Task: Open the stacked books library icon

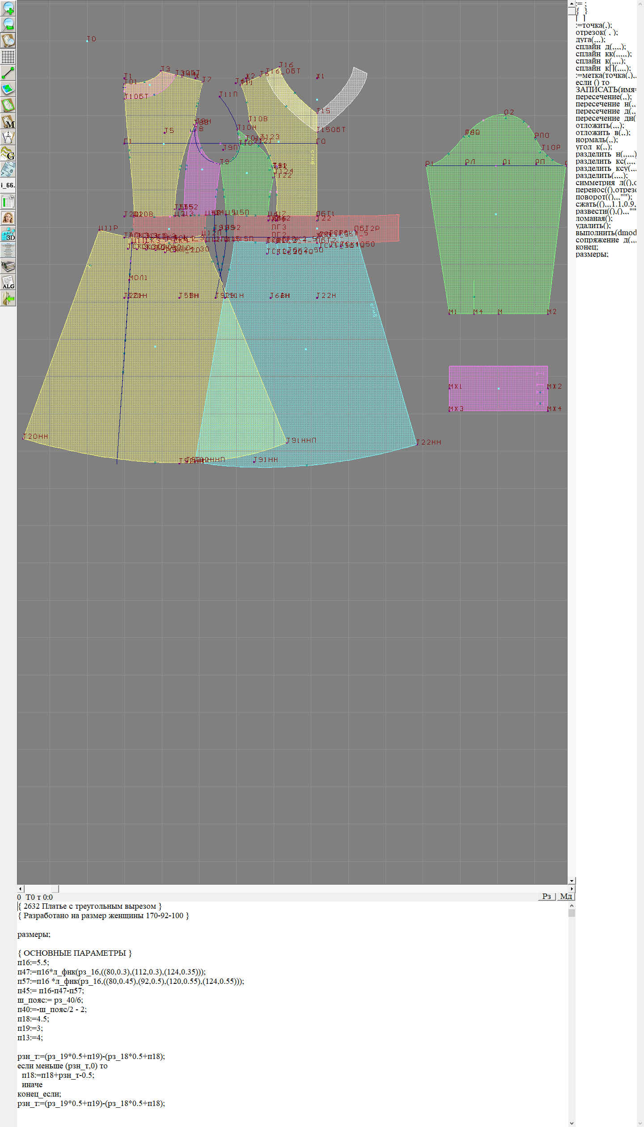Action: (x=8, y=267)
